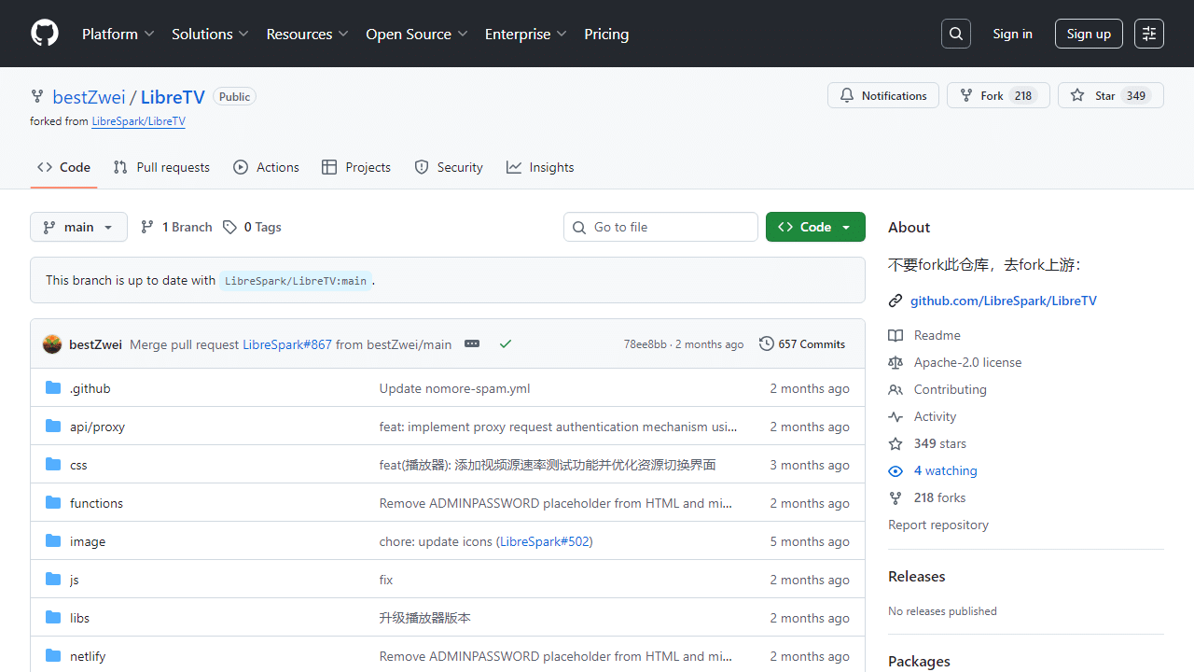Click the GitHub logo icon
The width and height of the screenshot is (1194, 672).
[45, 34]
